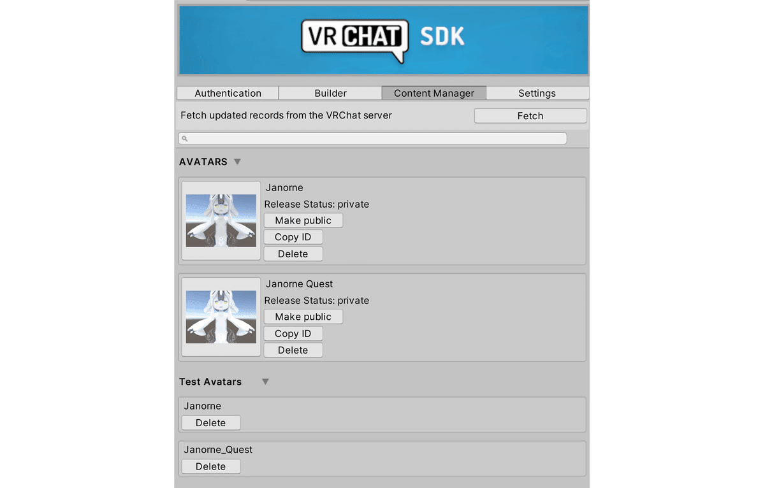The image size is (765, 488).
Task: Open the Settings tab
Action: (x=537, y=93)
